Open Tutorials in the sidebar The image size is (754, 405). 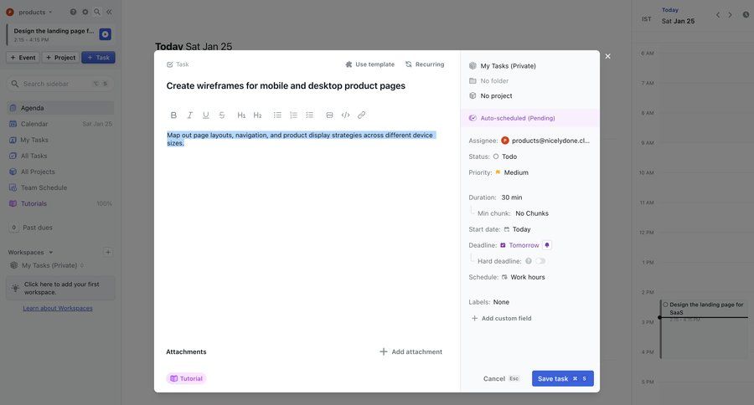click(x=60, y=203)
